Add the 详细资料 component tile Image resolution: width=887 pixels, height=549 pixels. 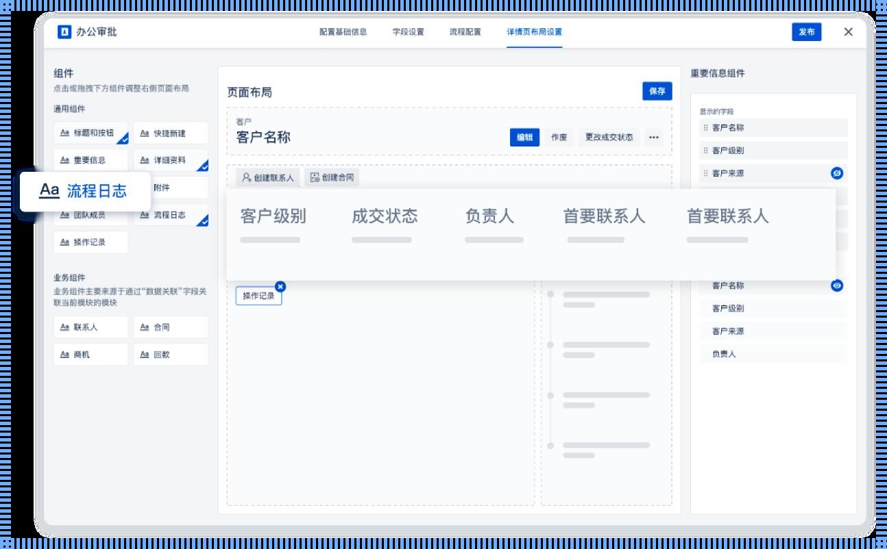tap(171, 160)
